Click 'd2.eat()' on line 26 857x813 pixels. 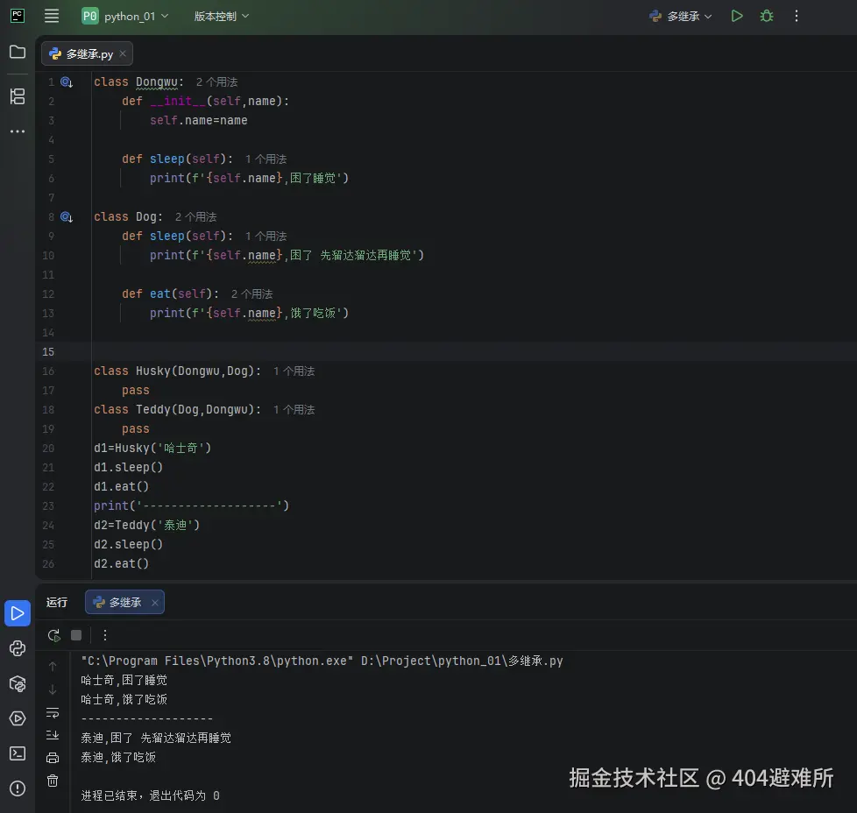tap(121, 563)
